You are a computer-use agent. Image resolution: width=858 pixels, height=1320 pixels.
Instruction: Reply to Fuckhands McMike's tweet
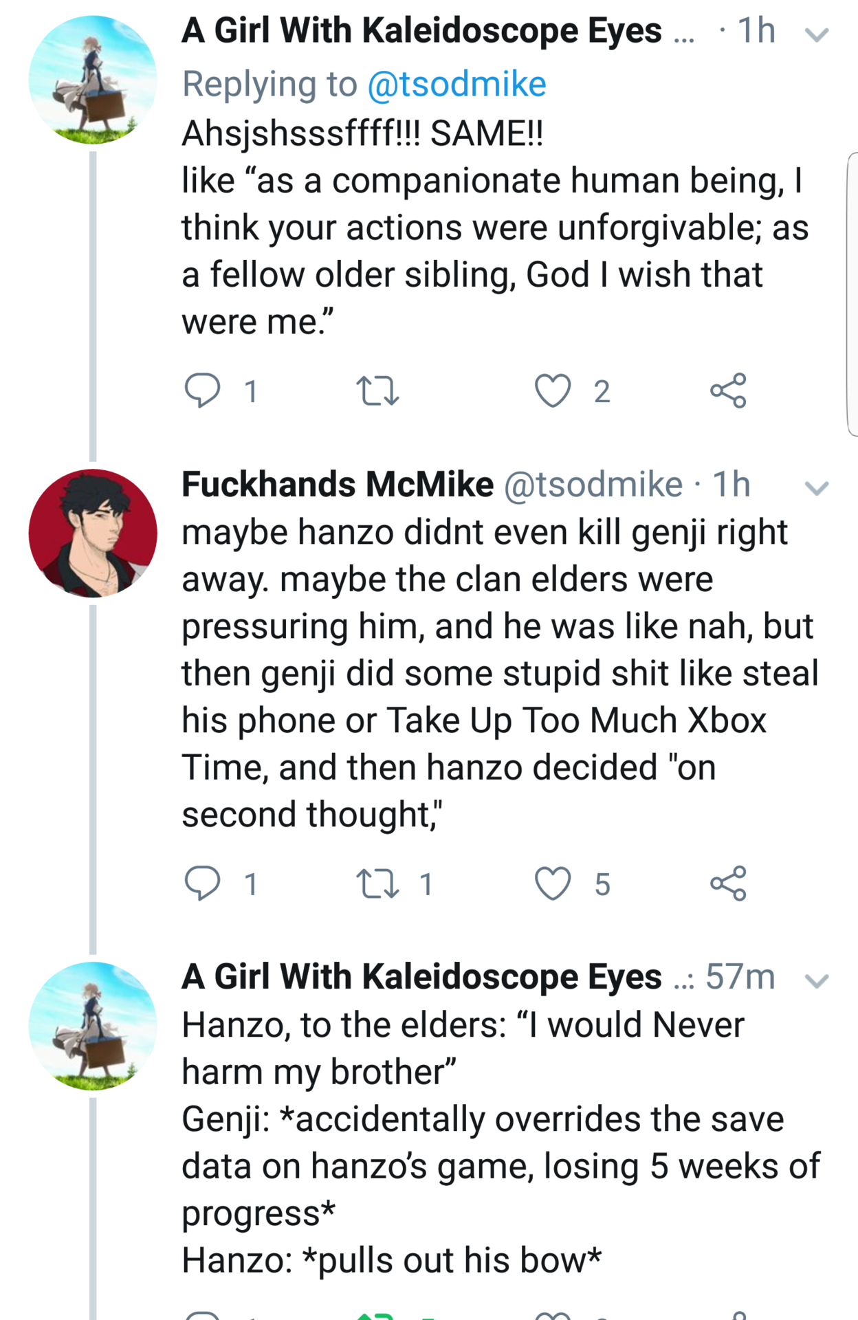tap(203, 883)
